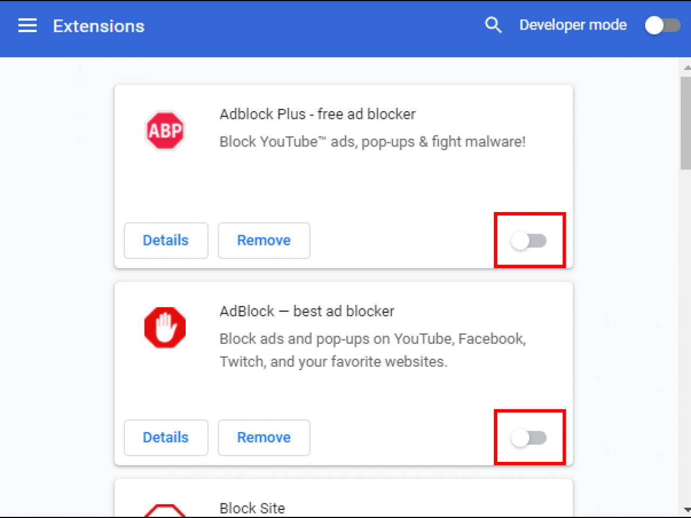Remove the Adblock Plus extension
The image size is (691, 518).
pyautogui.click(x=264, y=240)
